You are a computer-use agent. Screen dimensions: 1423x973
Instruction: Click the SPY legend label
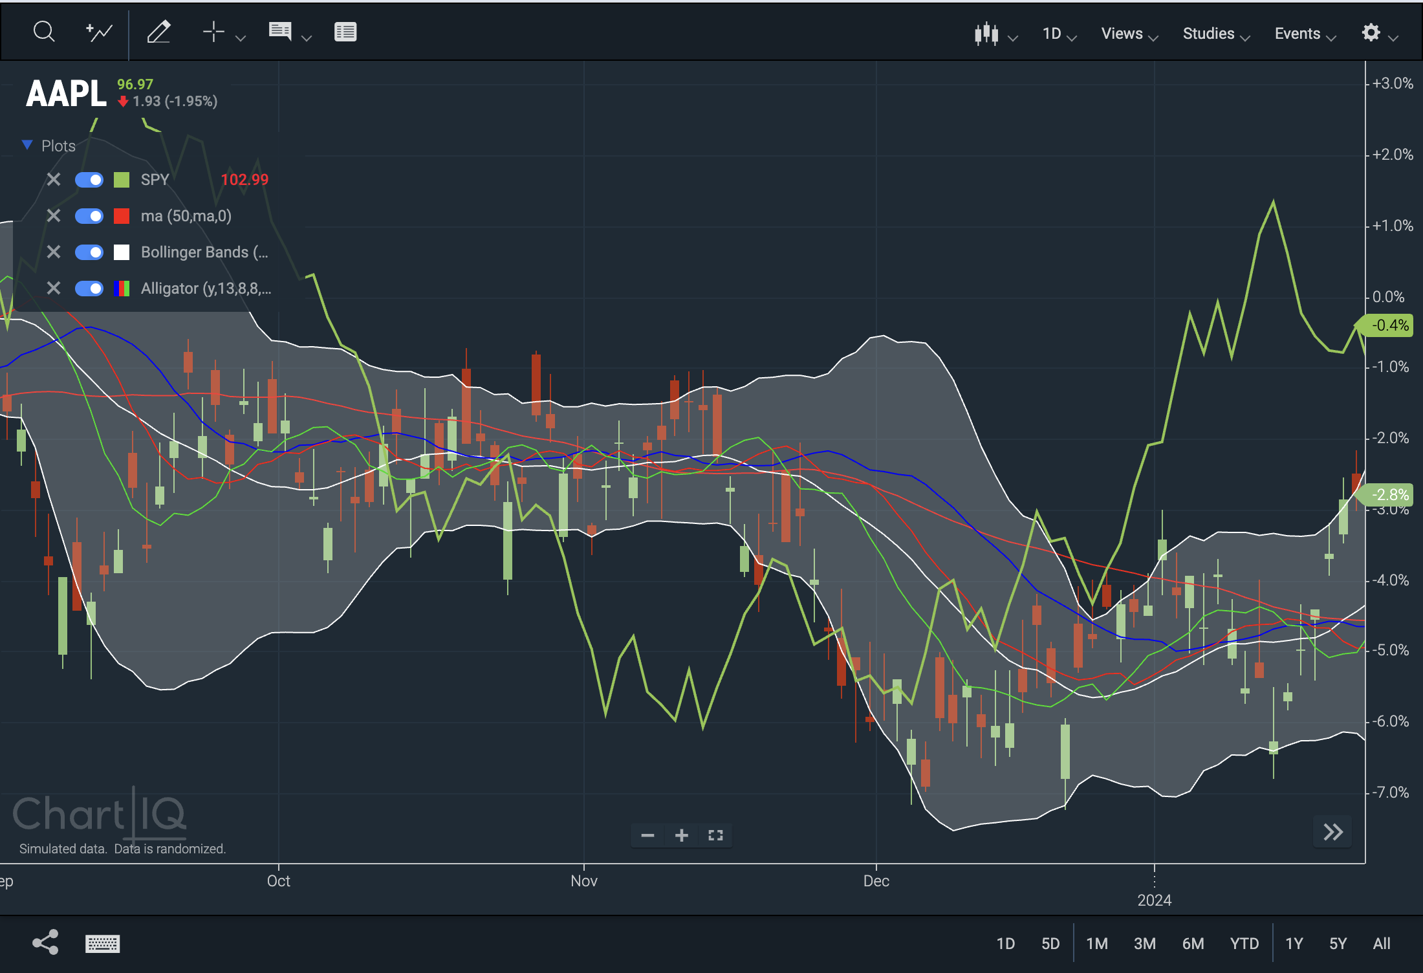point(155,180)
